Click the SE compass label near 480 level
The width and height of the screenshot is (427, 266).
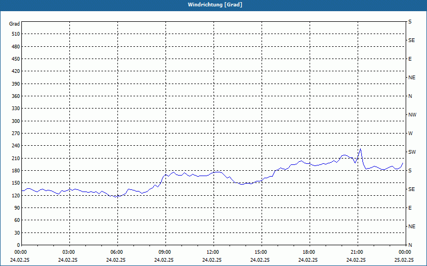(412, 40)
